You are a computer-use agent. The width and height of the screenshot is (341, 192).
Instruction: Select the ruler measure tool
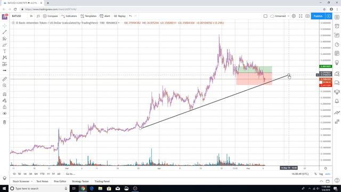coord(5,79)
